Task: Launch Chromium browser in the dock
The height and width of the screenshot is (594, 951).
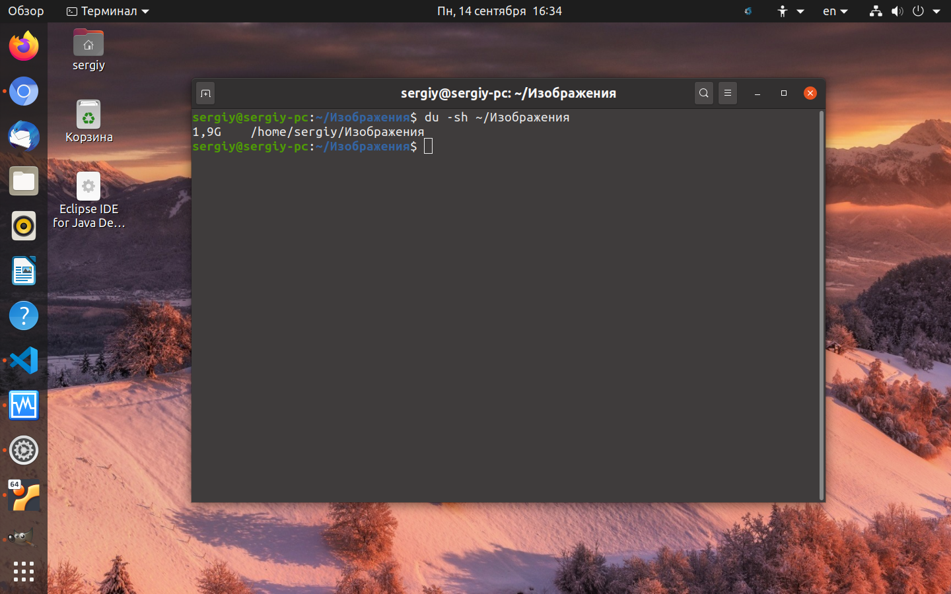Action: click(x=24, y=91)
